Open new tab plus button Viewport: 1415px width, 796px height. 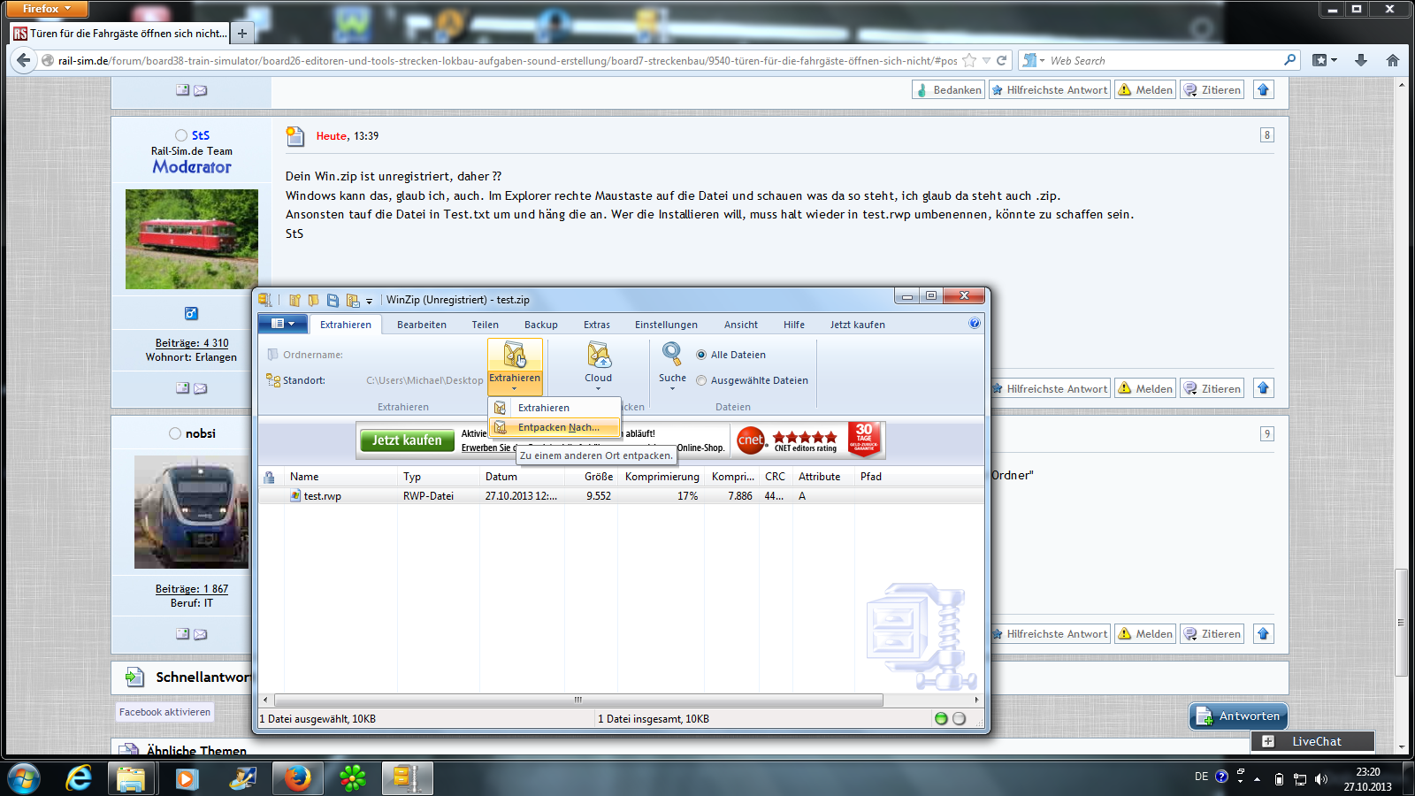coord(241,34)
